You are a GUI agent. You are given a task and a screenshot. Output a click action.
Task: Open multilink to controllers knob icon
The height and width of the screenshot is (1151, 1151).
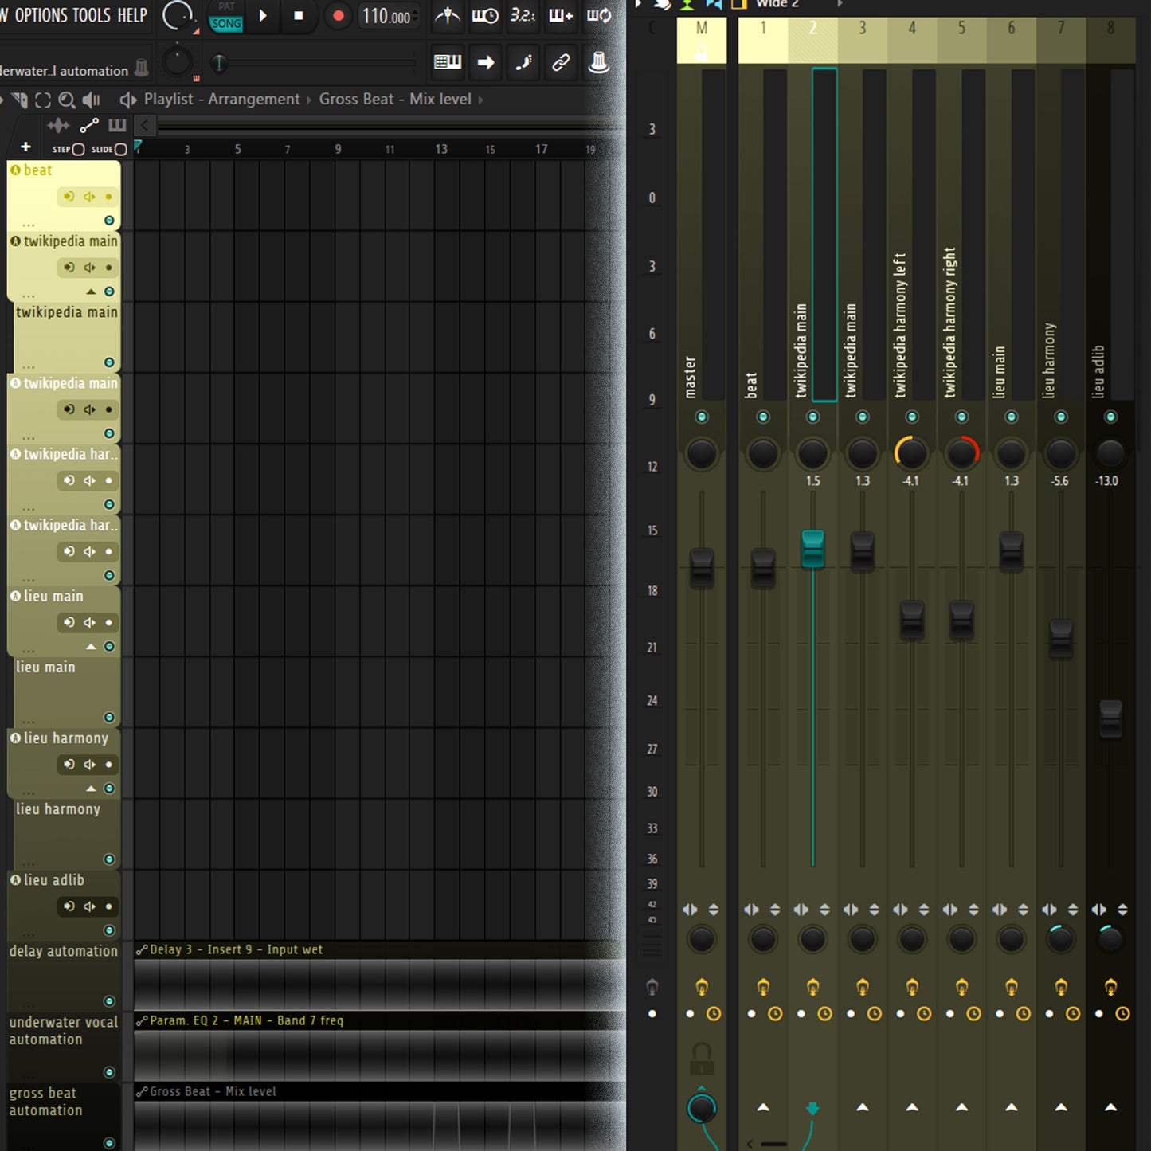pyautogui.click(x=599, y=62)
